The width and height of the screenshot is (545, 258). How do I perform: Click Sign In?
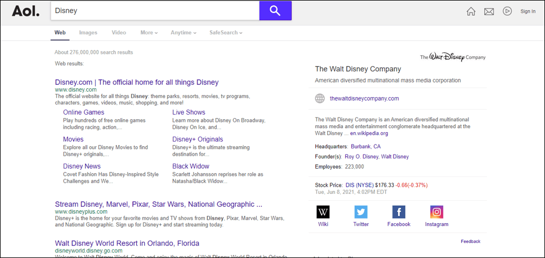528,11
